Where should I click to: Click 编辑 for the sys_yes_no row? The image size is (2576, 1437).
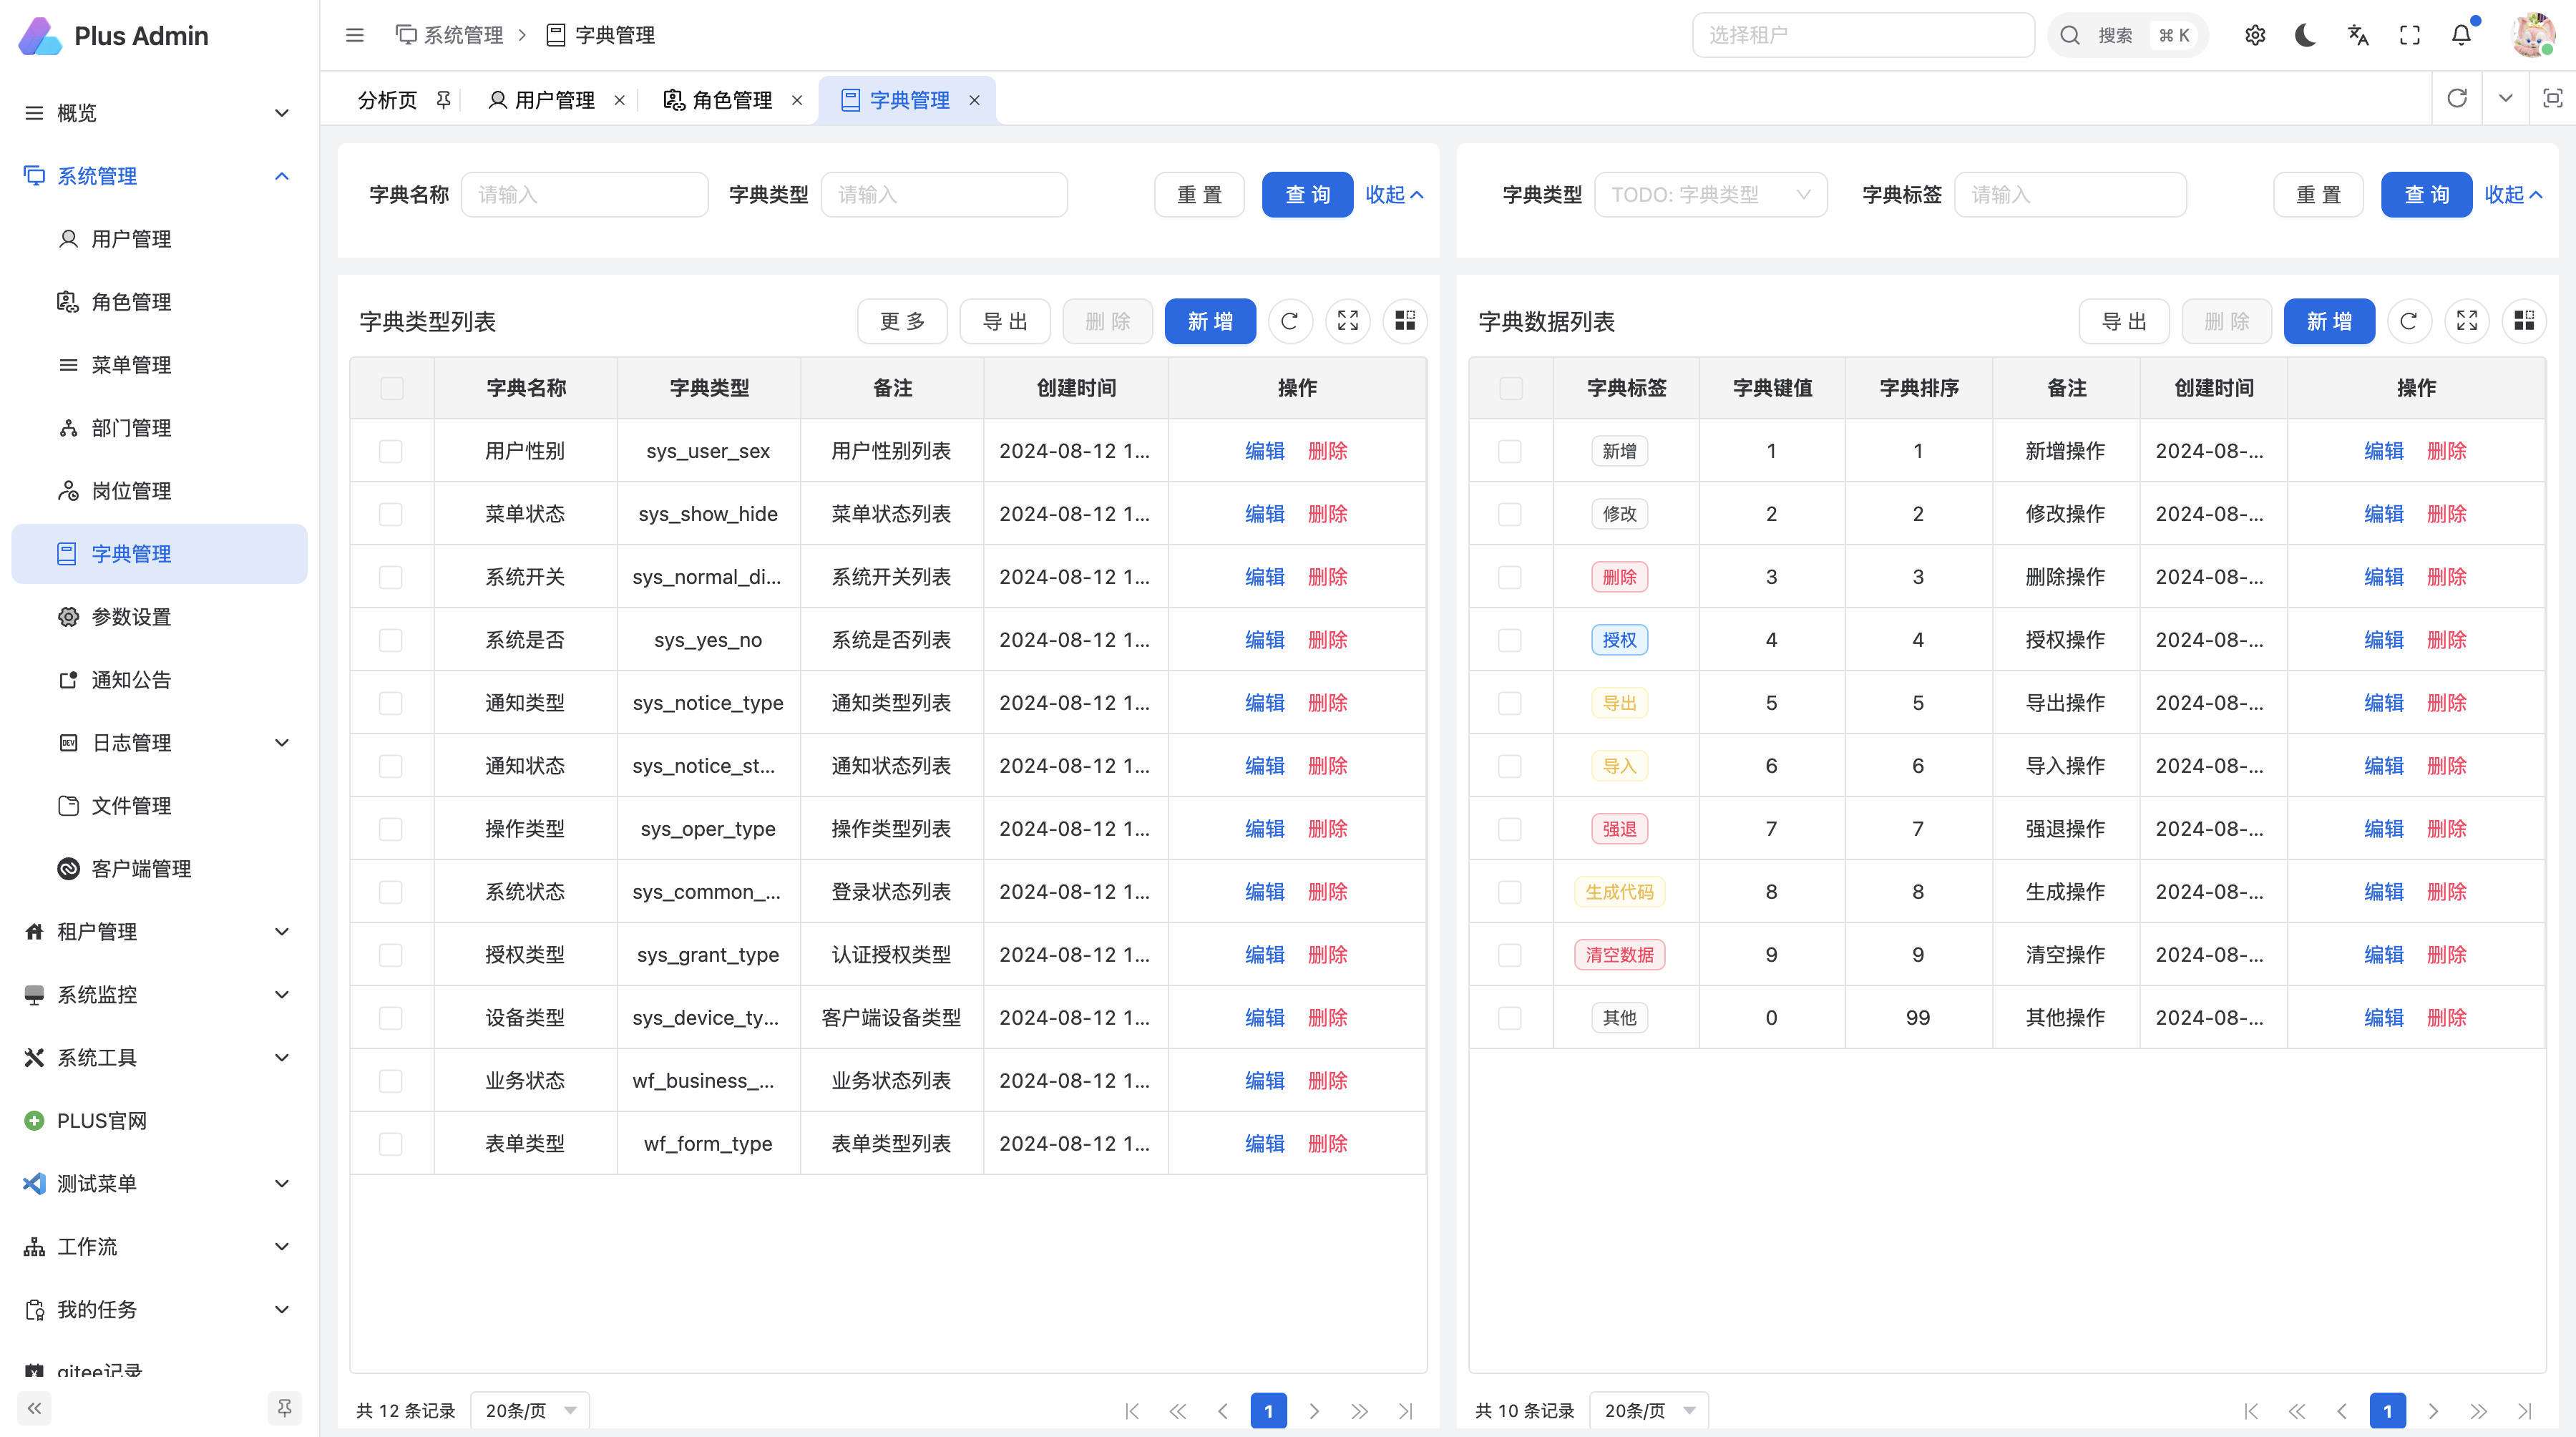(1264, 640)
